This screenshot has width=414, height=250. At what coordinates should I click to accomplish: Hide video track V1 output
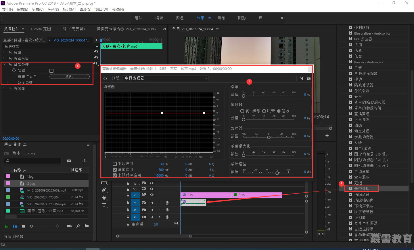point(152,195)
